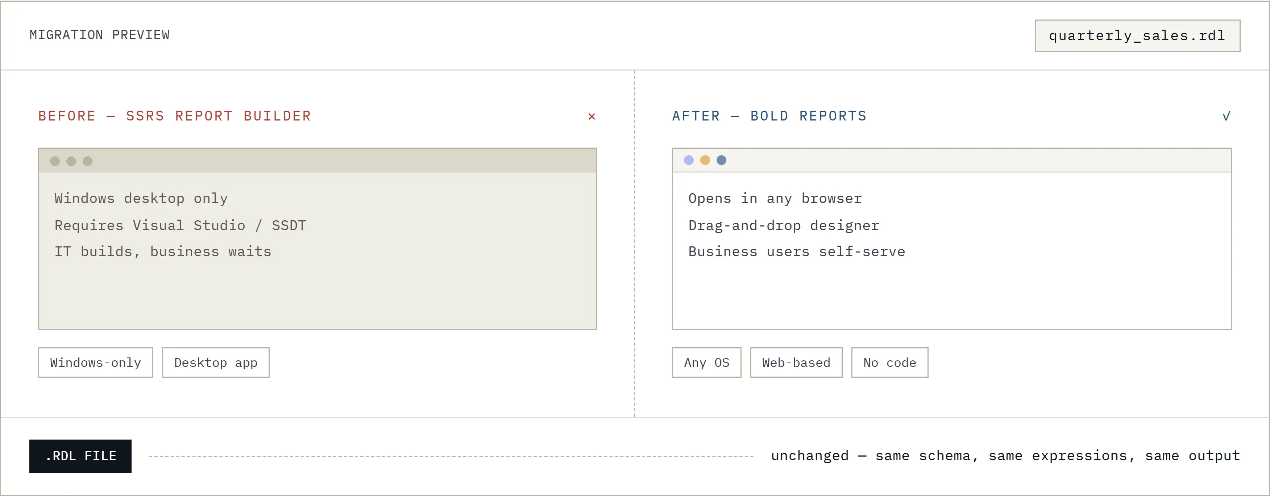Click the .RDL FILE dark label

coord(80,456)
